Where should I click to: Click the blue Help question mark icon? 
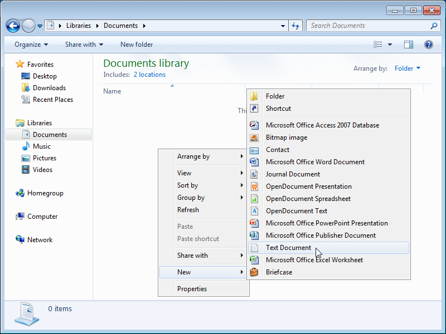(x=428, y=45)
